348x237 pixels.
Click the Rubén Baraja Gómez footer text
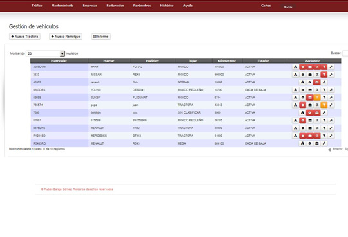77,189
